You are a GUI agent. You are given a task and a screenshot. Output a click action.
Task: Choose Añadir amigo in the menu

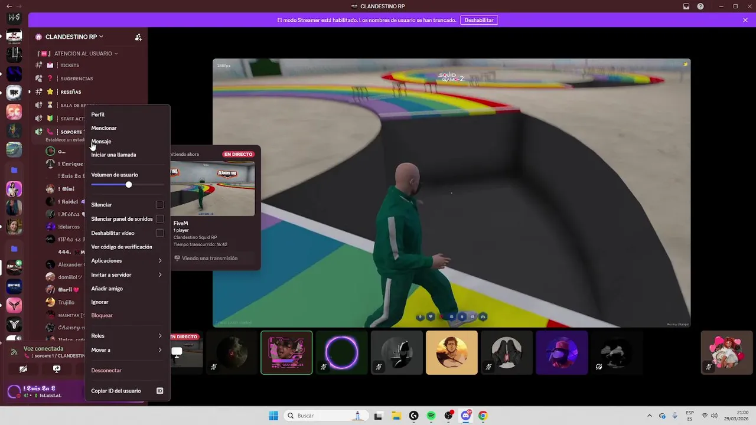tap(128, 289)
